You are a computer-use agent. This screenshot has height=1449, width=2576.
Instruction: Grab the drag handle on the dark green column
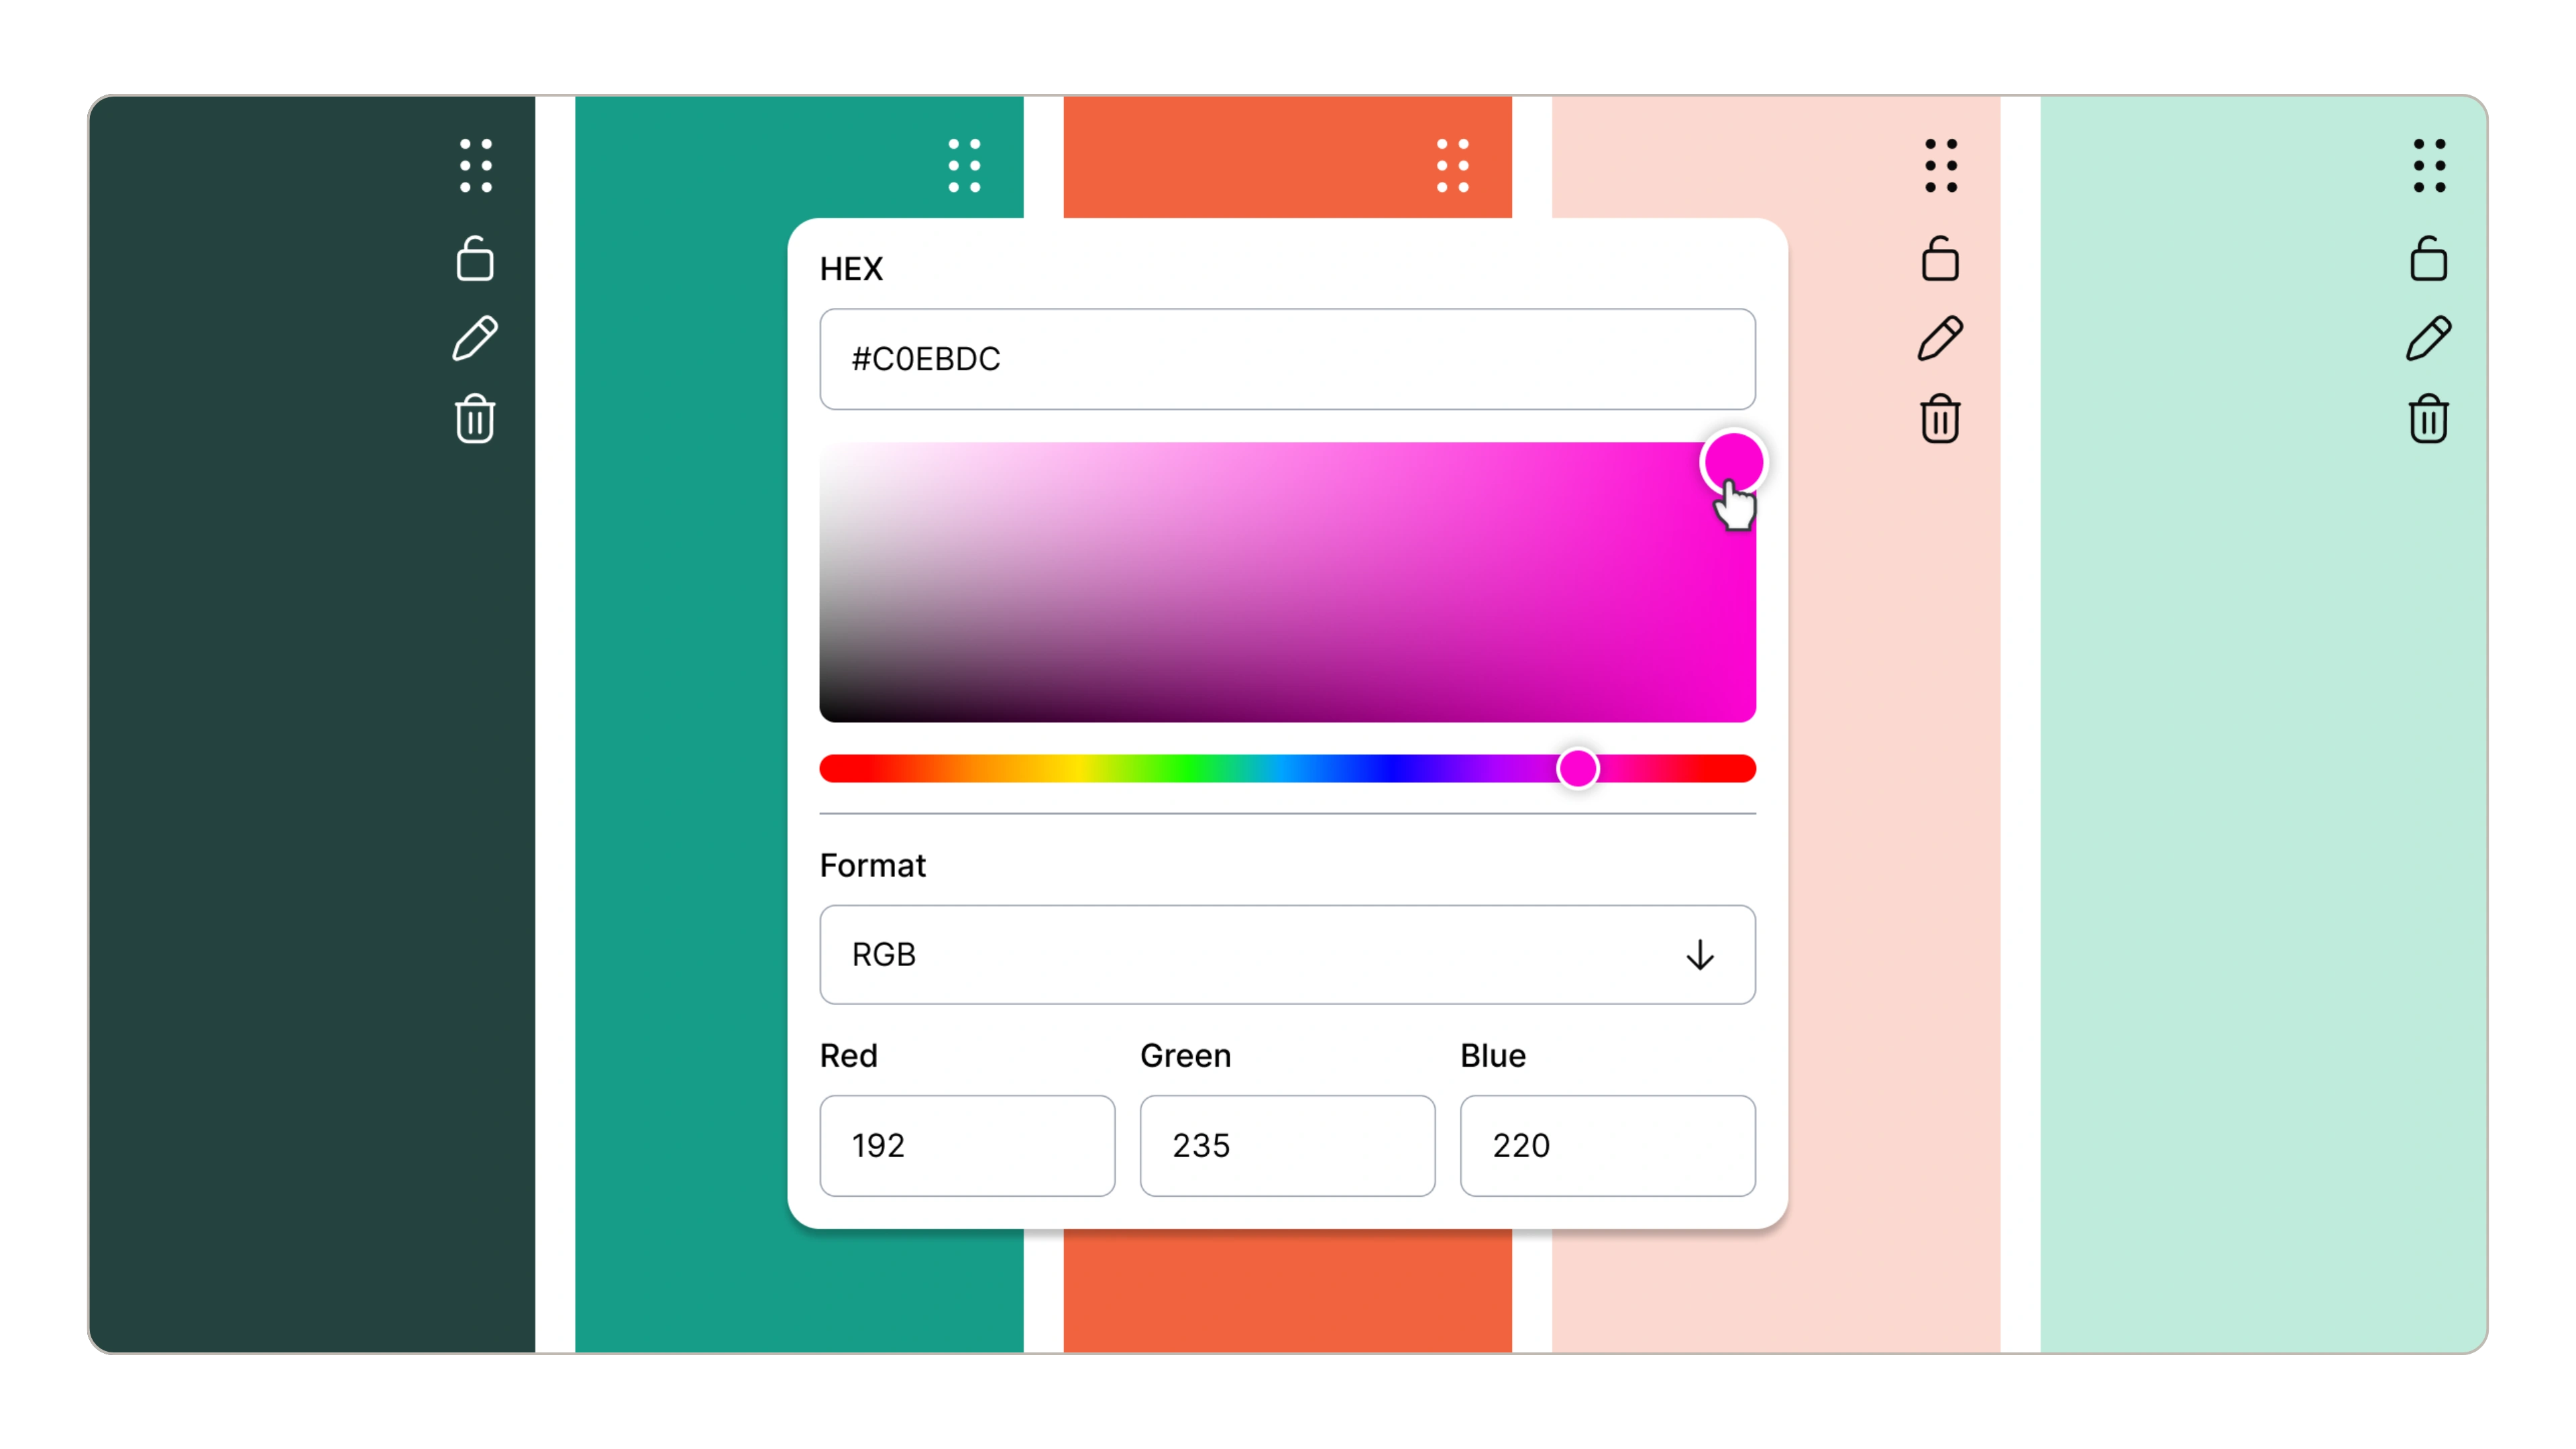click(x=476, y=165)
